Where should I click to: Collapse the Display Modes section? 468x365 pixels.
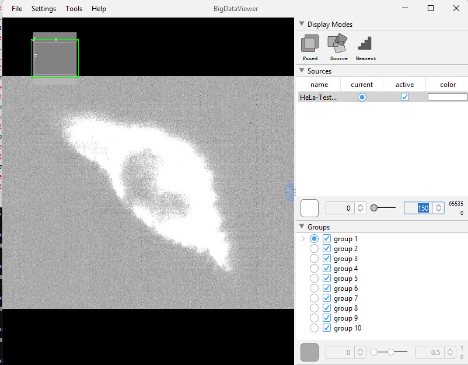click(x=302, y=24)
